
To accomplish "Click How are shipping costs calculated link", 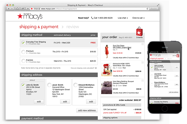I will coord(82,68).
